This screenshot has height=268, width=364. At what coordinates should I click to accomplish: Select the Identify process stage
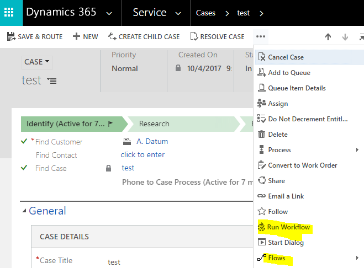(x=74, y=124)
